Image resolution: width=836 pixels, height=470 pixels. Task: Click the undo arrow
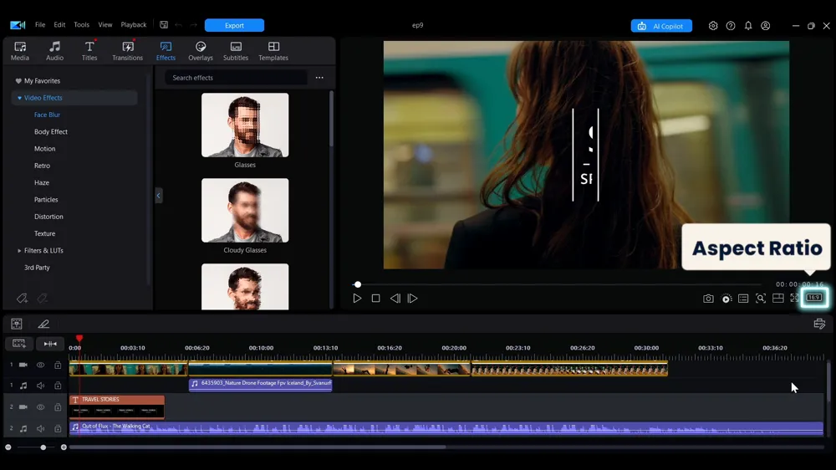(x=179, y=25)
